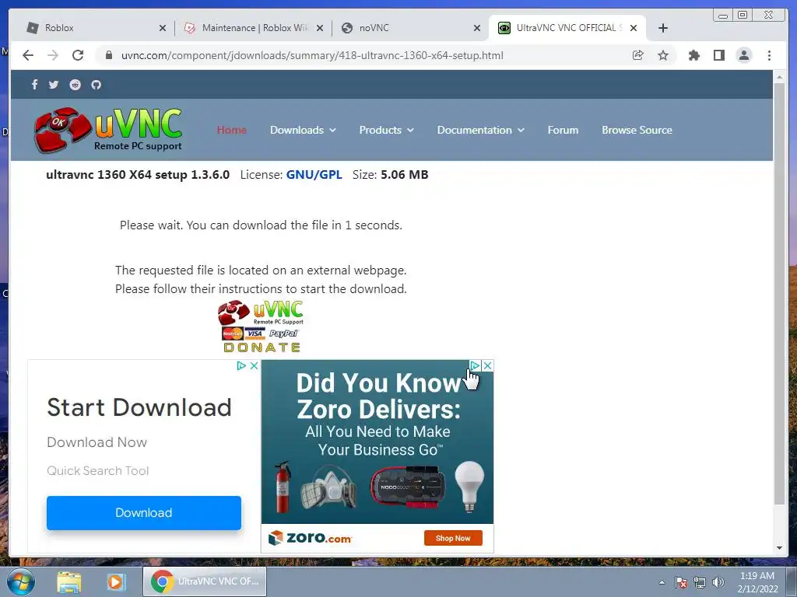This screenshot has height=597, width=797.
Task: Click the zoro.com logo in ad
Action: point(310,538)
